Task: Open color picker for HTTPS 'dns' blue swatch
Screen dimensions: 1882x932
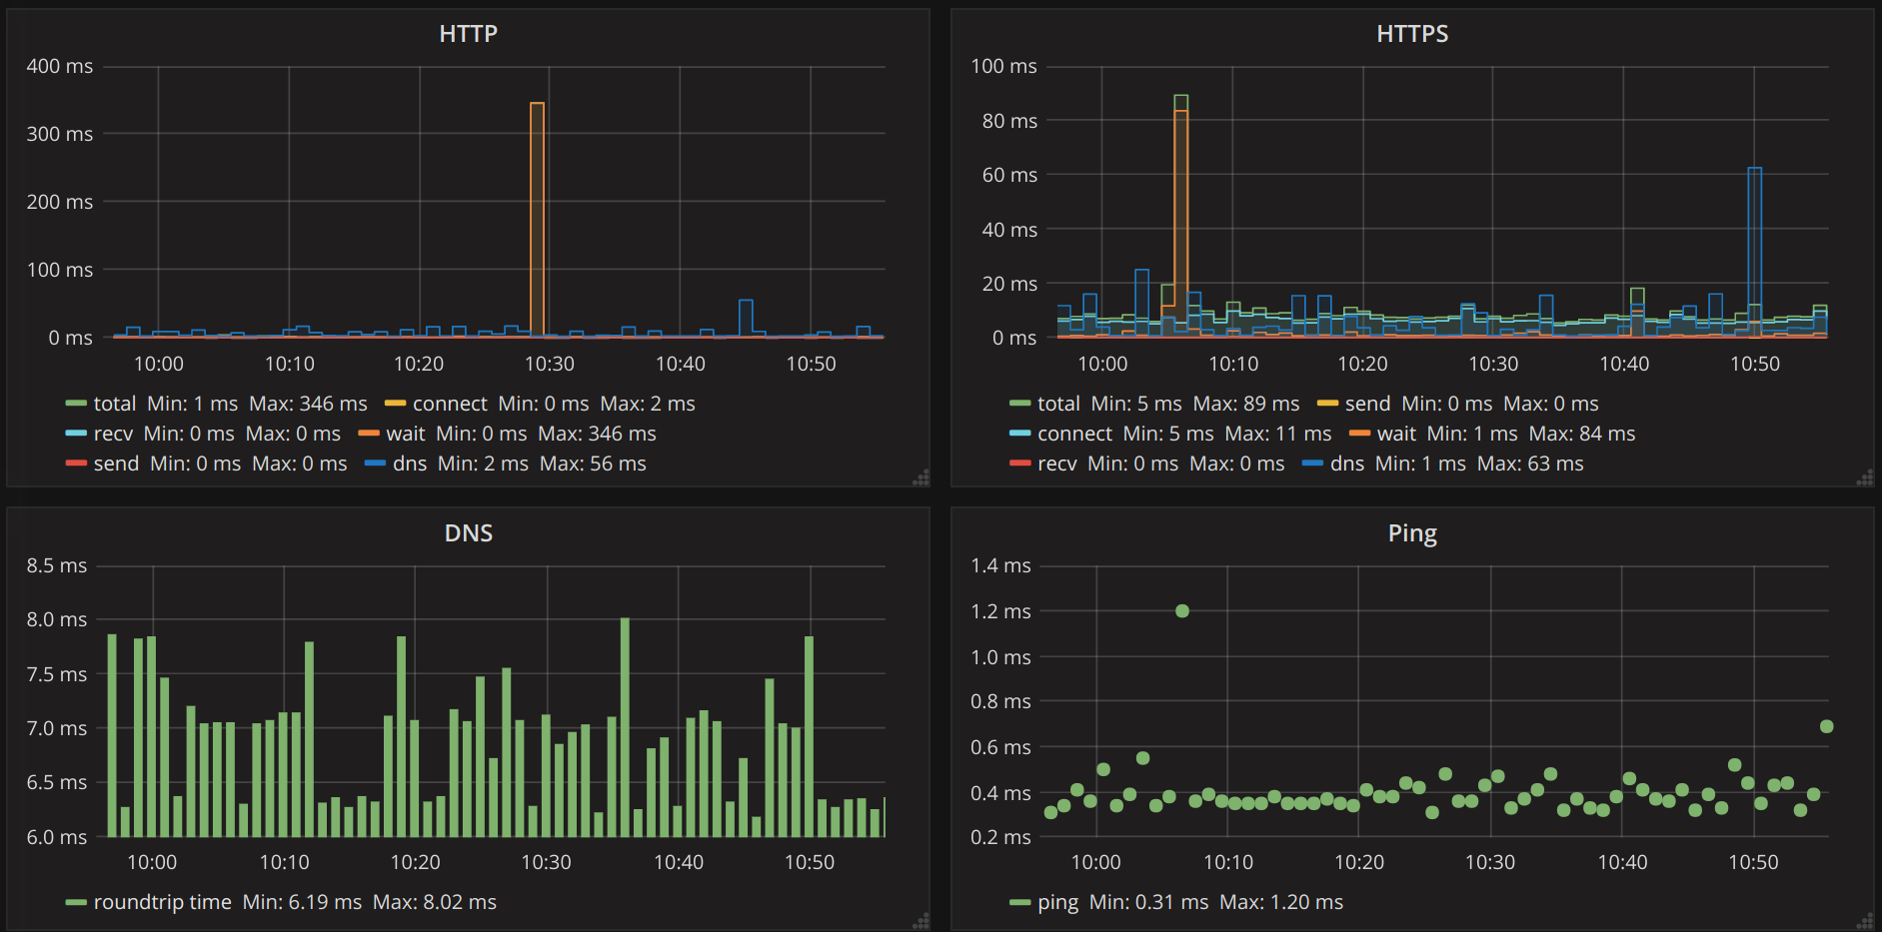Action: tap(1312, 464)
